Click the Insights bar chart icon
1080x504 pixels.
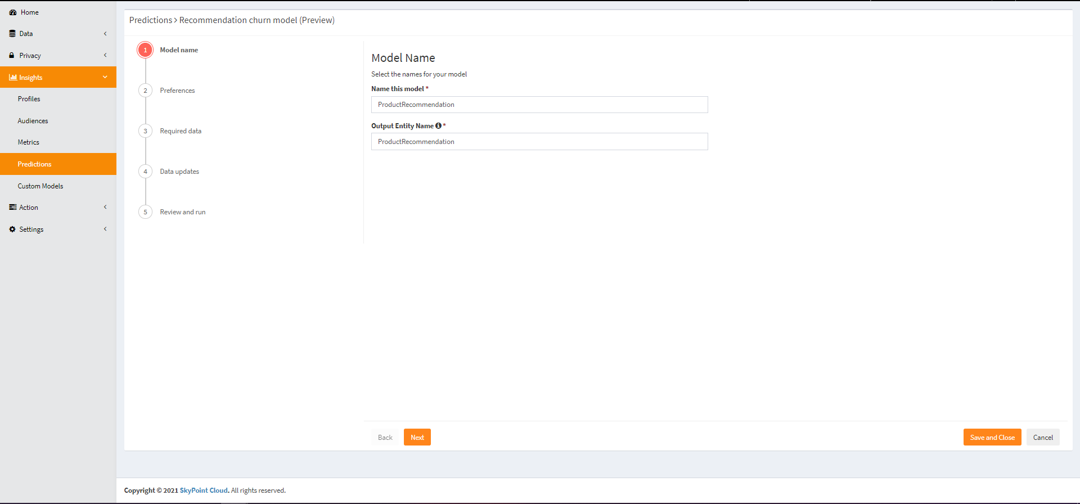(x=13, y=78)
